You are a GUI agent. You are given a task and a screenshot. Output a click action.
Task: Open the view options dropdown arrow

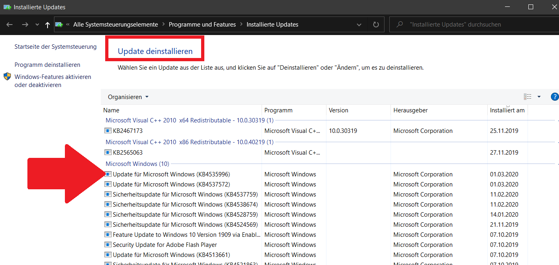tap(539, 97)
